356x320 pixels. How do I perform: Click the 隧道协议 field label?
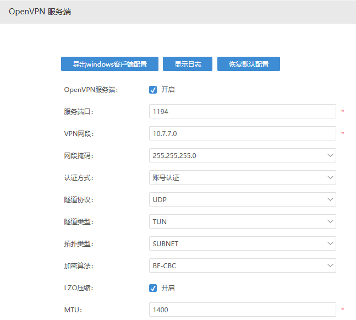coord(79,200)
